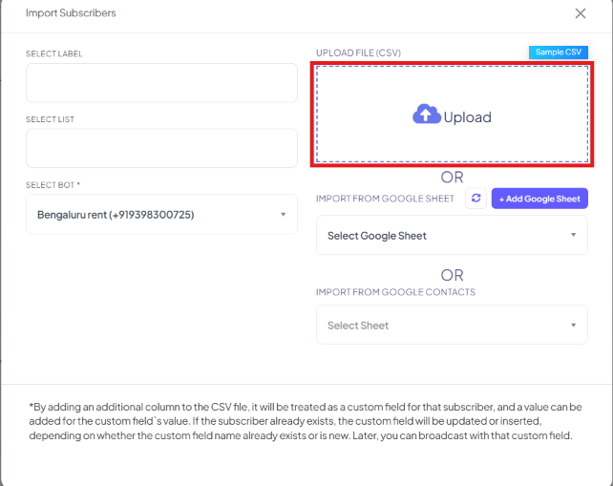Close the Import Subscribers dialog
Viewport: 613px width, 486px height.
click(x=581, y=13)
